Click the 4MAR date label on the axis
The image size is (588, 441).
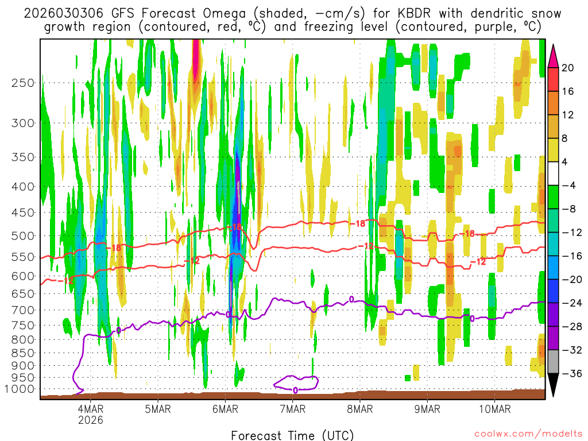coord(90,409)
